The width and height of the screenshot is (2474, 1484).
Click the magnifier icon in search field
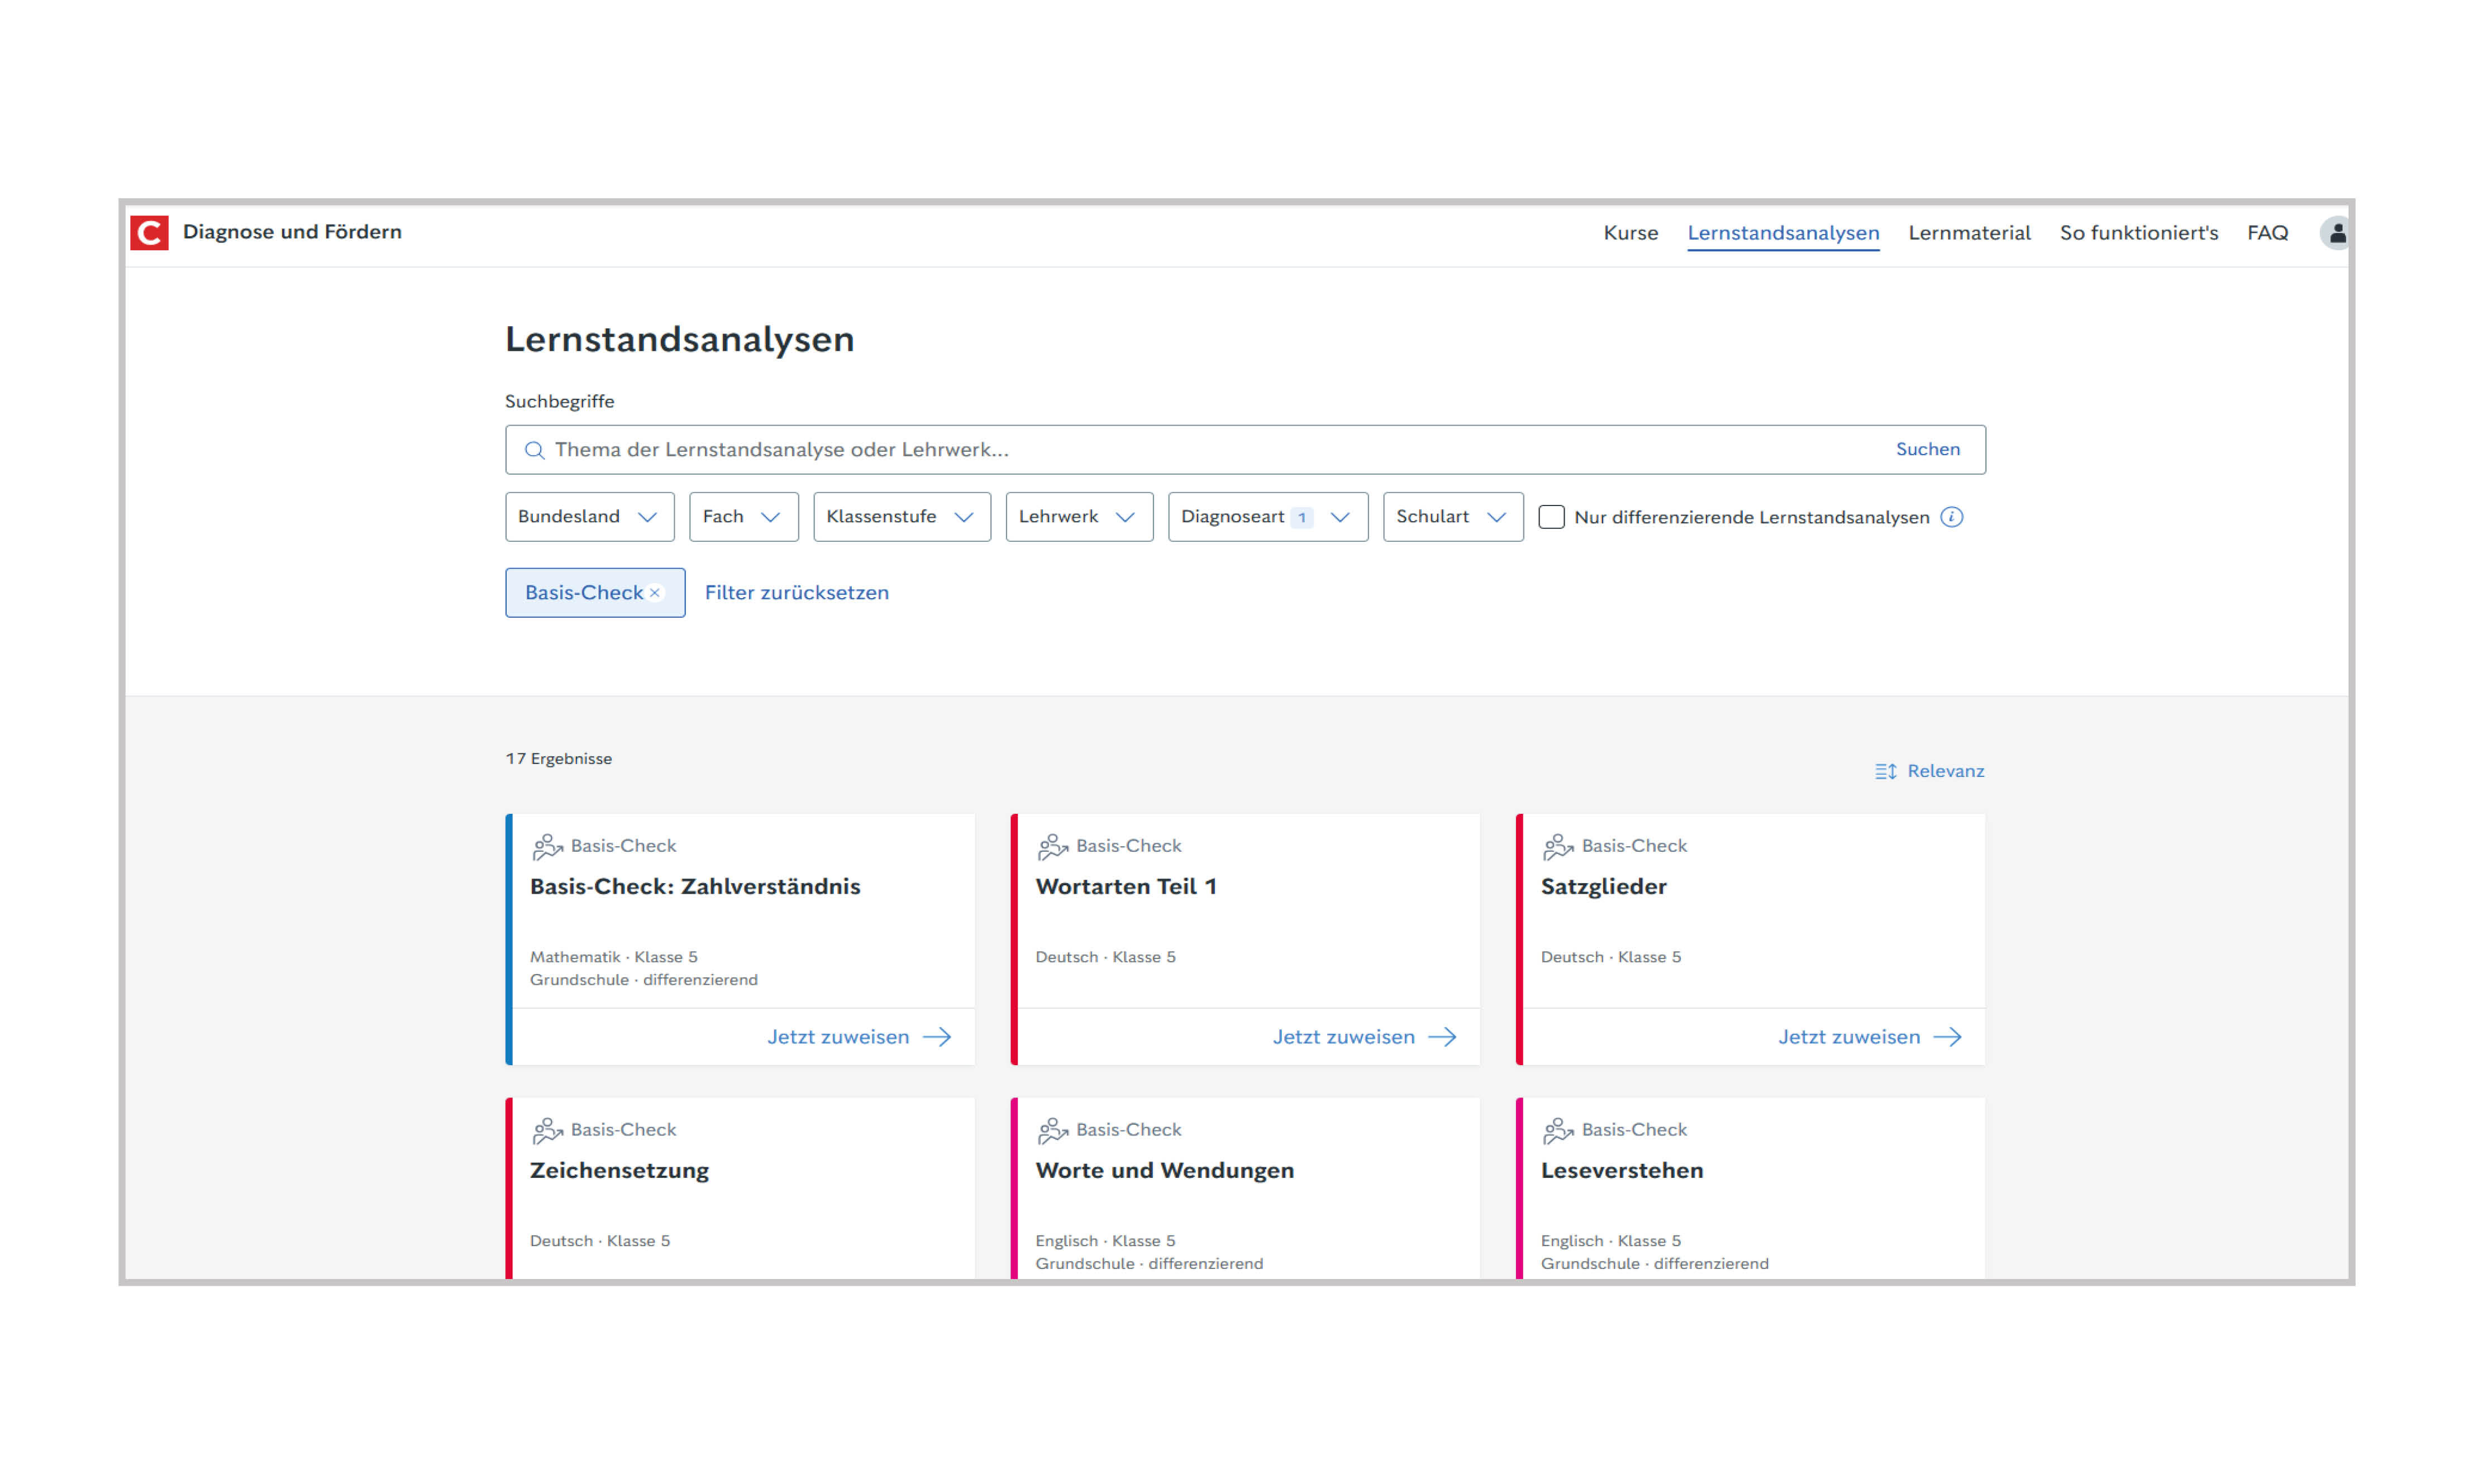pyautogui.click(x=535, y=450)
